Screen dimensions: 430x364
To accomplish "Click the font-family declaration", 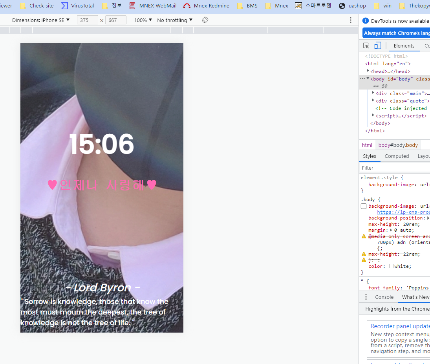I will [399, 288].
